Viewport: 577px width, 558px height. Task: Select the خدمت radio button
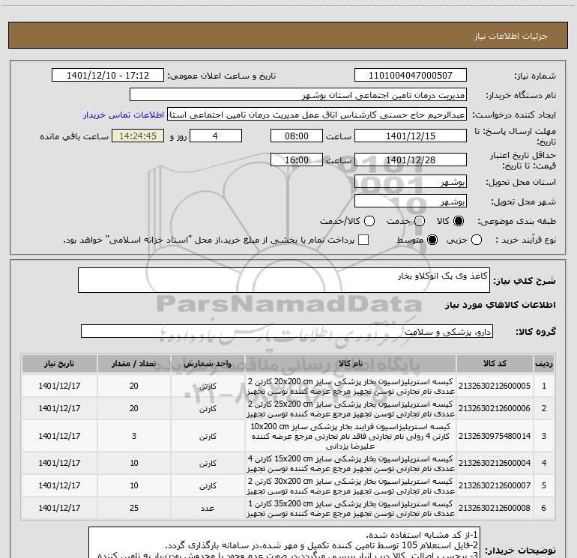point(420,221)
